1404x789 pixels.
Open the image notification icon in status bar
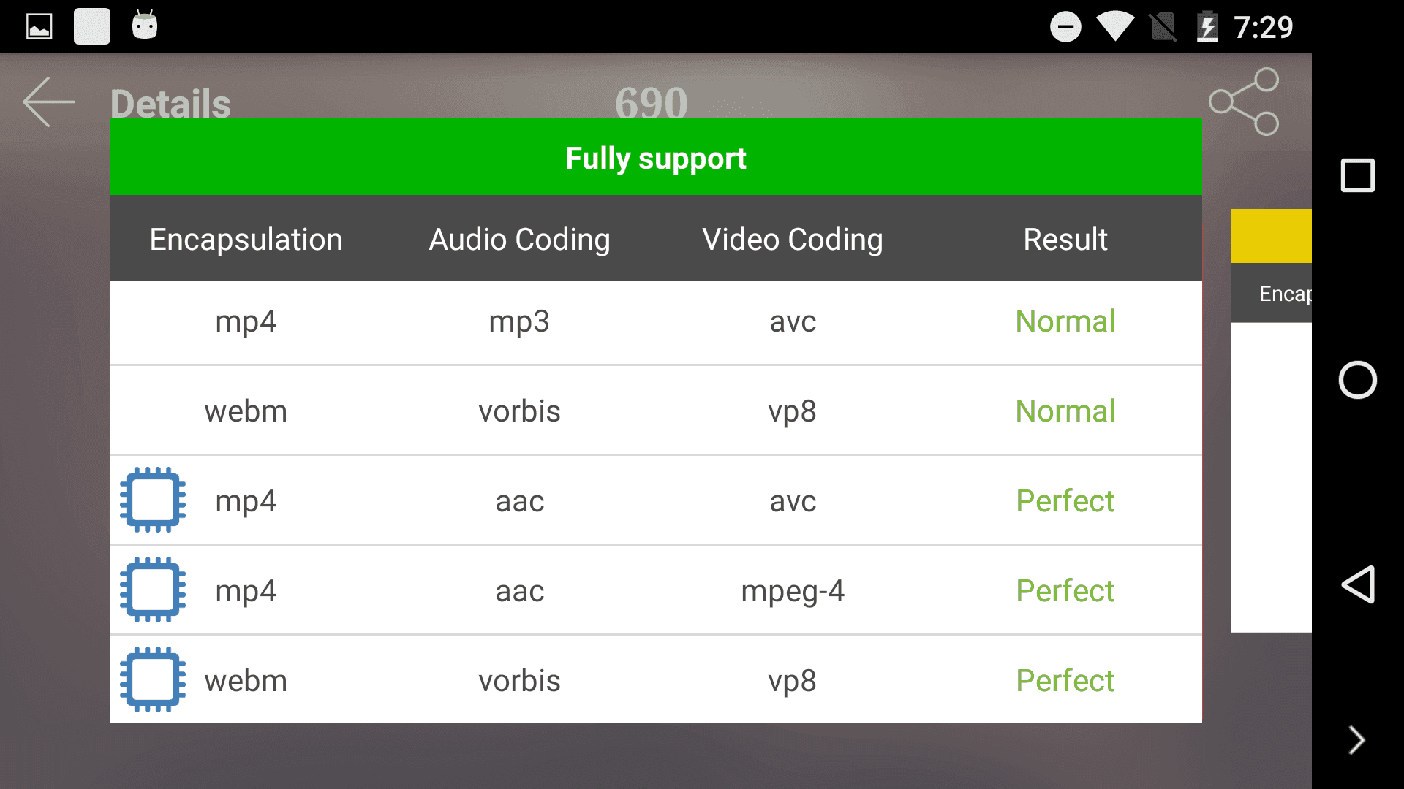click(39, 27)
